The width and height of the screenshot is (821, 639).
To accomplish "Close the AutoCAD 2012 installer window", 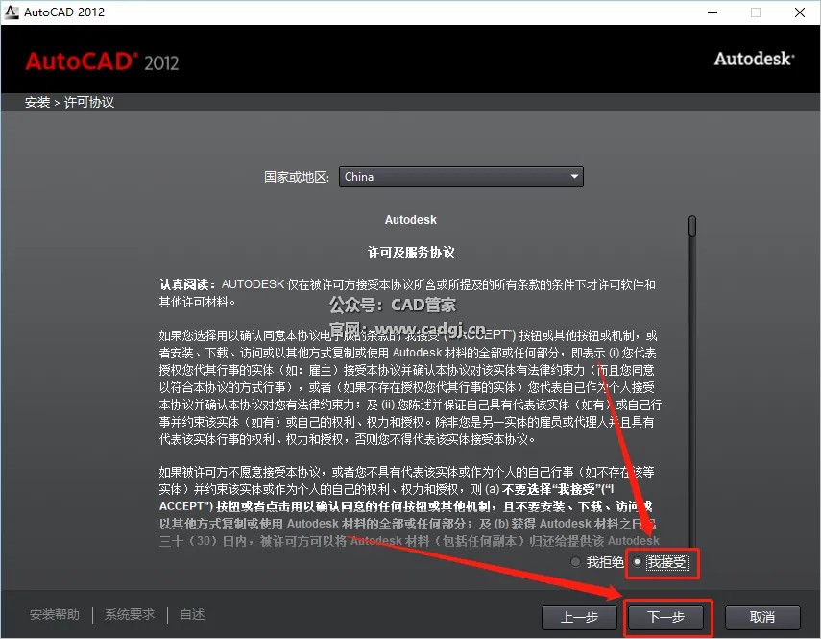I will pos(800,12).
